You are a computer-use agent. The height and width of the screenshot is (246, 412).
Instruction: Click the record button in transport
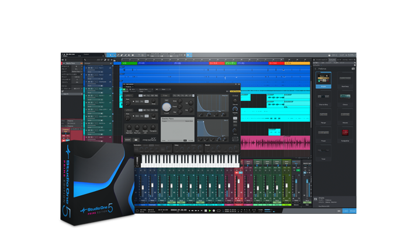click(214, 210)
